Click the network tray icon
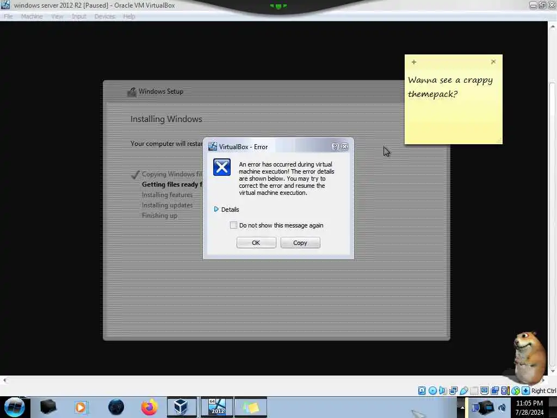557x418 pixels. (475, 408)
